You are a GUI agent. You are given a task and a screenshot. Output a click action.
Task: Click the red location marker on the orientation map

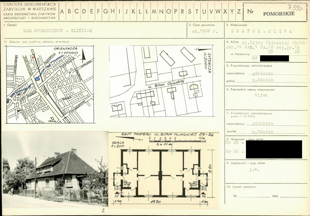(x=33, y=56)
